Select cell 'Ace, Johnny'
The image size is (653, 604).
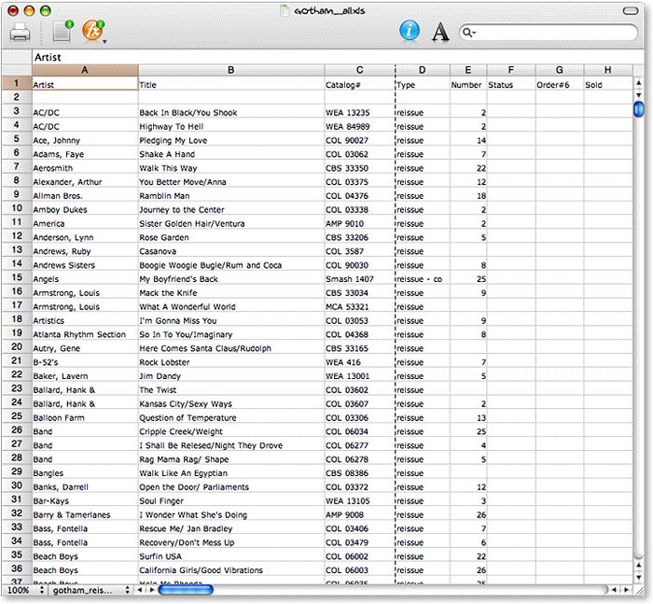click(x=85, y=140)
